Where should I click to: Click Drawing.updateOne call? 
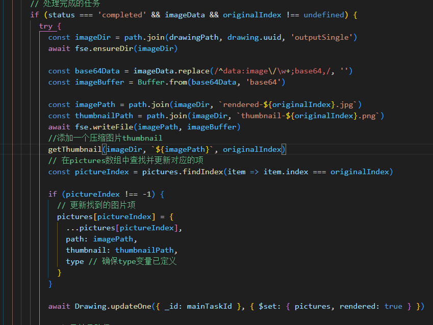(x=113, y=307)
